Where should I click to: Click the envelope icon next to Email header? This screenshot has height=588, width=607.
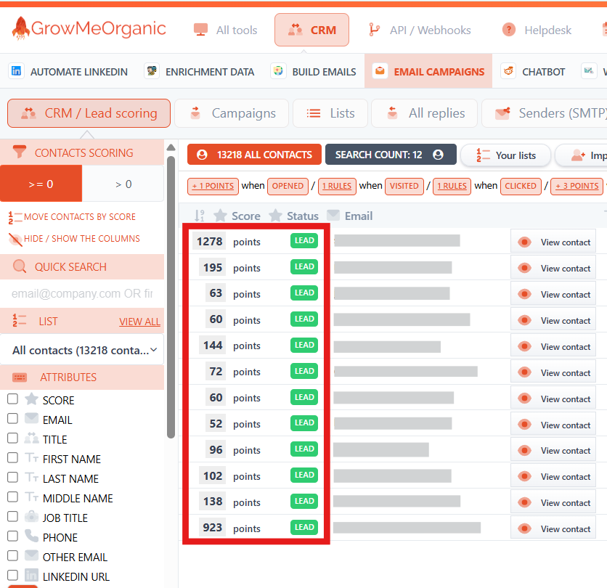coord(333,215)
